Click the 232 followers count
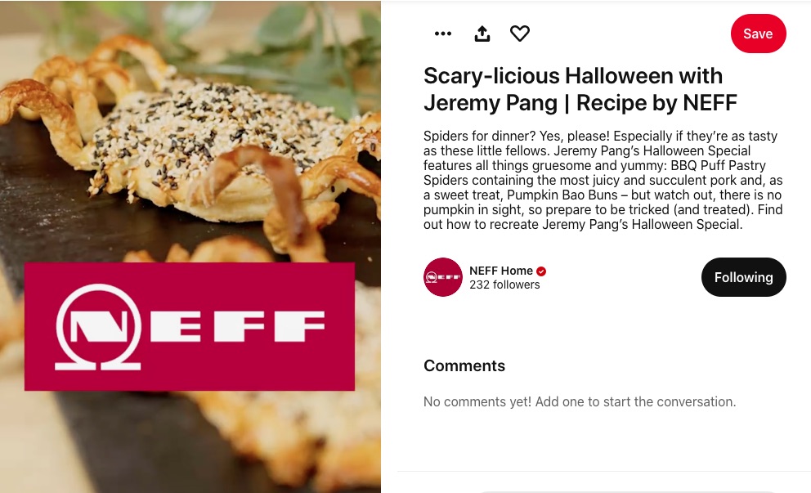 504,285
